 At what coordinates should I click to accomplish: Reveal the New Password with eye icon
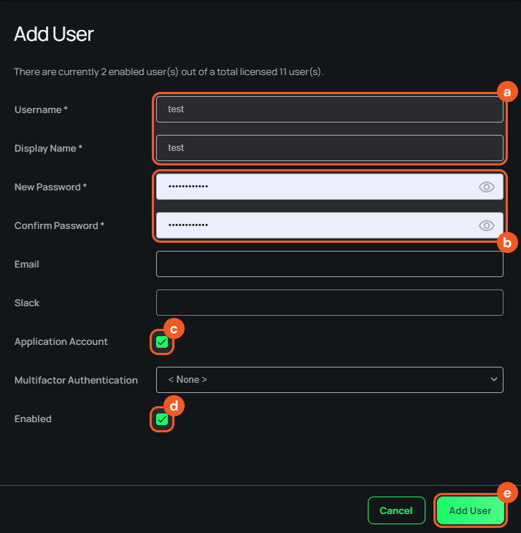click(486, 187)
